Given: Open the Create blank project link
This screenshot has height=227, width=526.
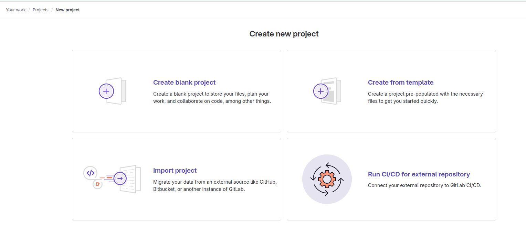Looking at the screenshot, I should pyautogui.click(x=184, y=83).
